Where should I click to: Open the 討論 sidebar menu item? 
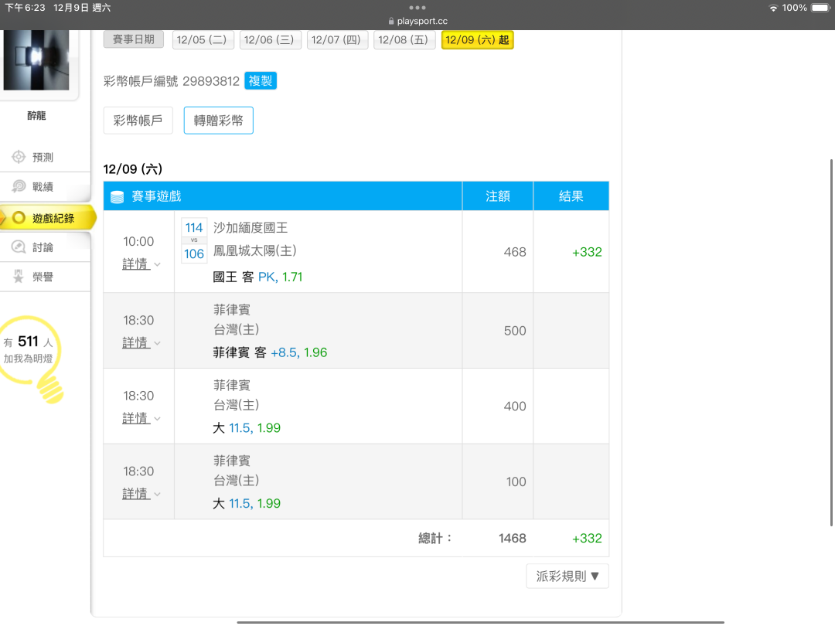tap(46, 247)
